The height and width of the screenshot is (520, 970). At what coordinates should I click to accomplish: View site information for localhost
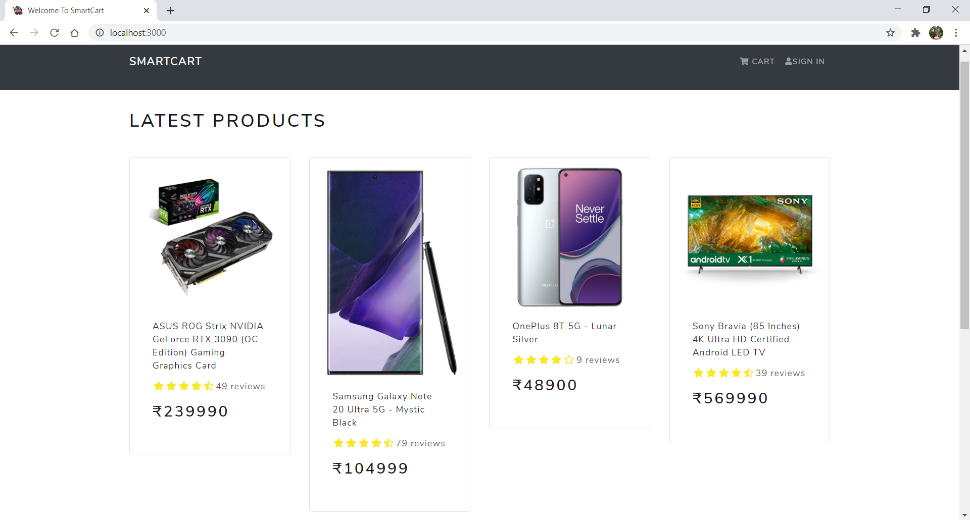coord(100,33)
